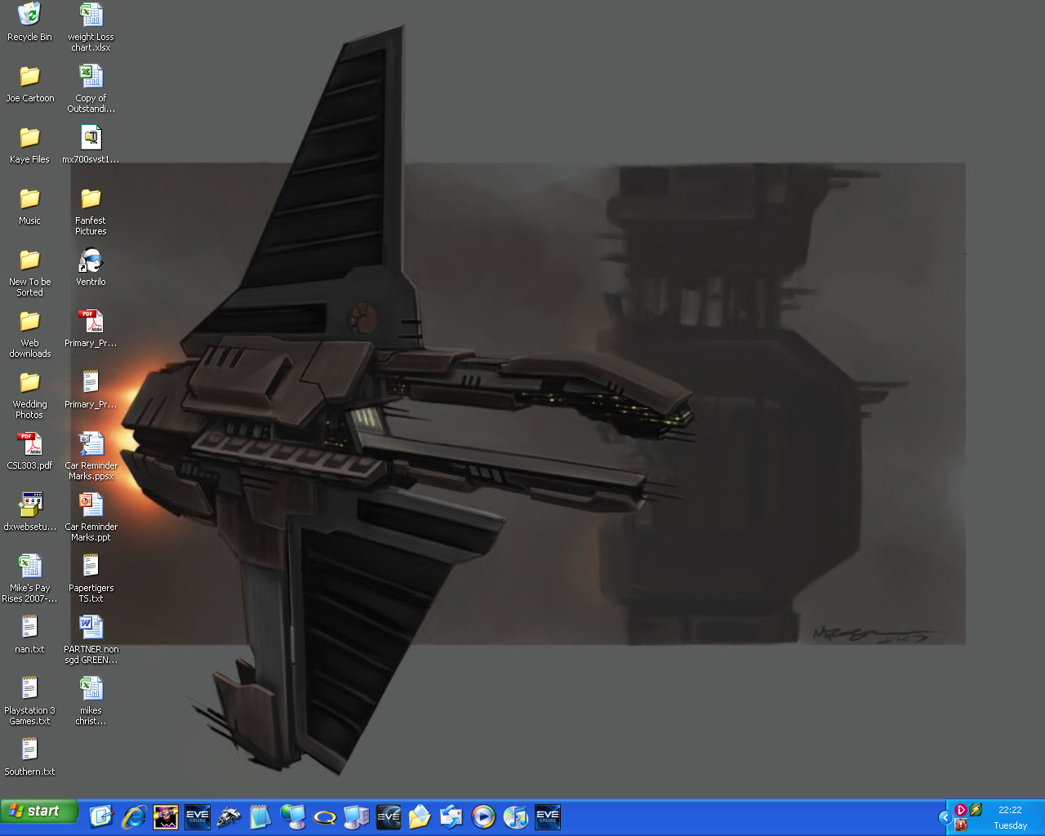Open weight Loss chart.xlsx spreadsheet
This screenshot has height=836, width=1045.
coord(91,27)
